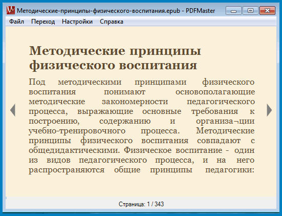Maximize the PDFMaster window
Screen dimensions: 282x216
click(250, 11)
